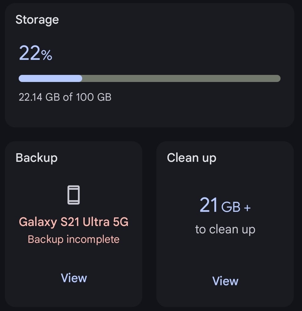Click the unfilled gray portion of storage bar
Image resolution: width=302 pixels, height=311 pixels.
[x=182, y=78]
